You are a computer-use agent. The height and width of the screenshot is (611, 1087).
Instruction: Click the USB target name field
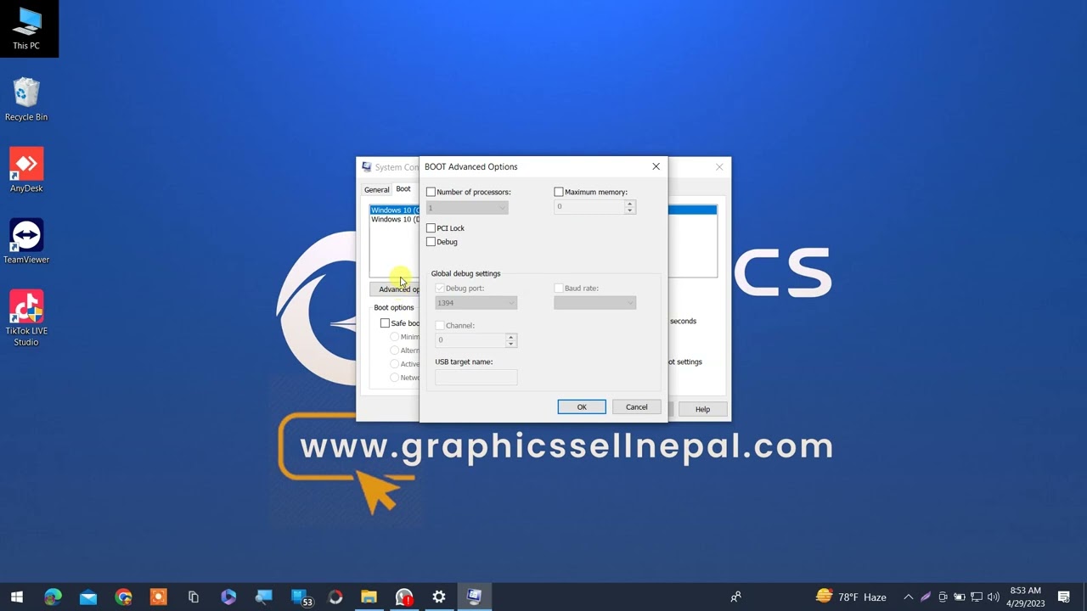[x=476, y=378]
